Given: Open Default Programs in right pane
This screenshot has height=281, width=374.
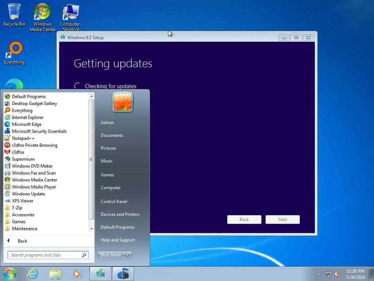Looking at the screenshot, I should pos(118,227).
